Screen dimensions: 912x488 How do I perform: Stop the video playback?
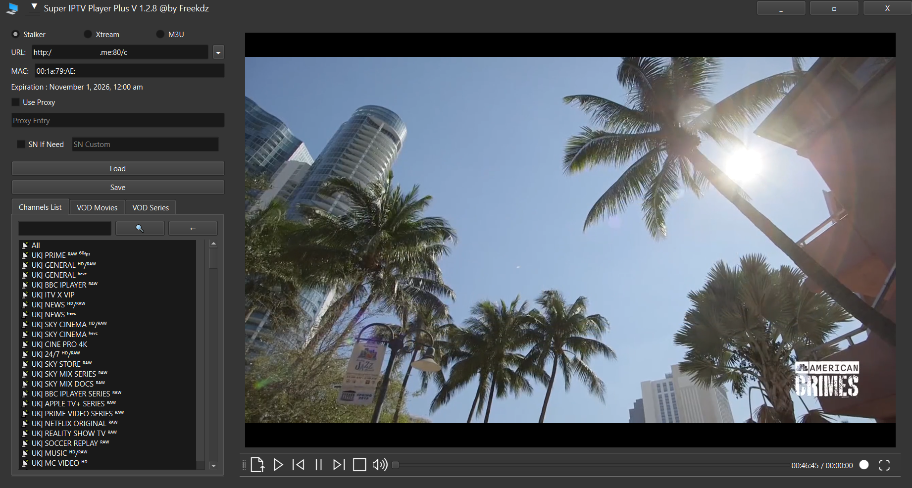tap(359, 465)
